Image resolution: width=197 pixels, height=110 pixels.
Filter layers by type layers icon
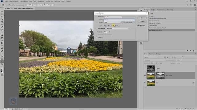[x=170, y=57]
